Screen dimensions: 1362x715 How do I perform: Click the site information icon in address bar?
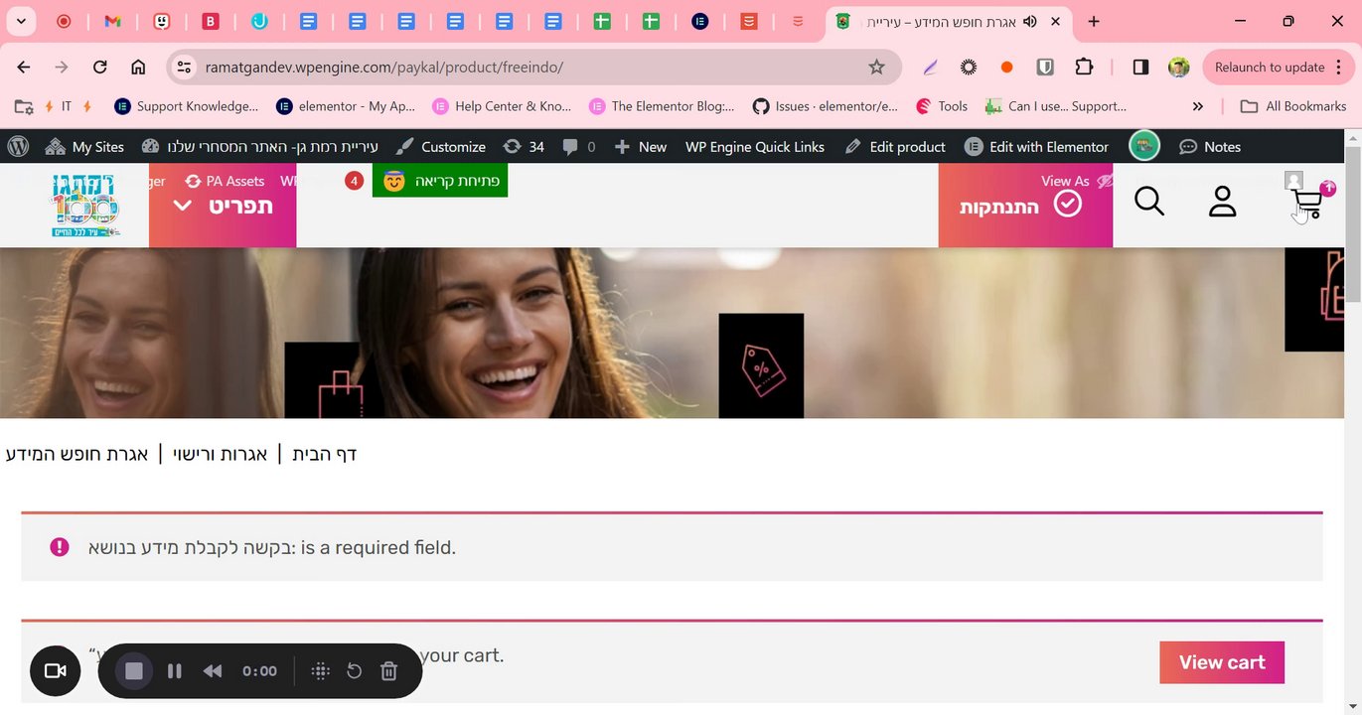(183, 67)
